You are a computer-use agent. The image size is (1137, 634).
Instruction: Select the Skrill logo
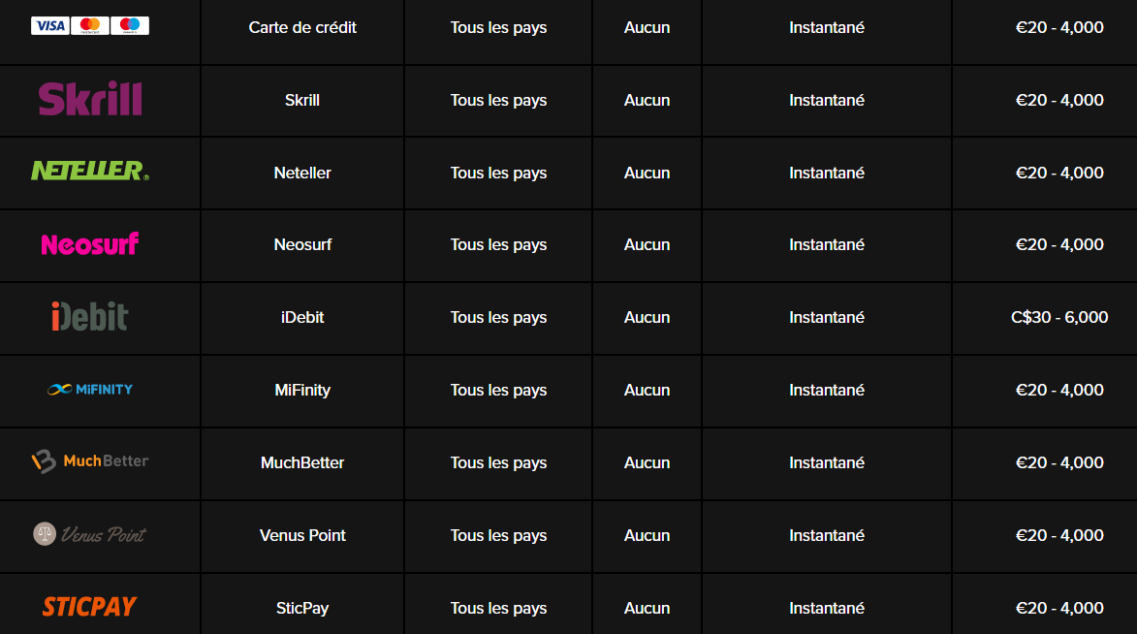(90, 99)
